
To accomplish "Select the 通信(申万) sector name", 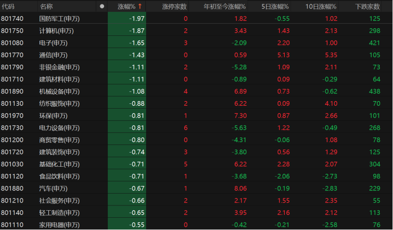I will tap(53, 55).
